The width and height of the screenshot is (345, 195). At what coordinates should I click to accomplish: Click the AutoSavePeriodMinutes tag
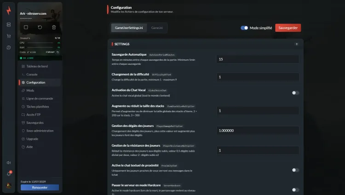(x=162, y=55)
